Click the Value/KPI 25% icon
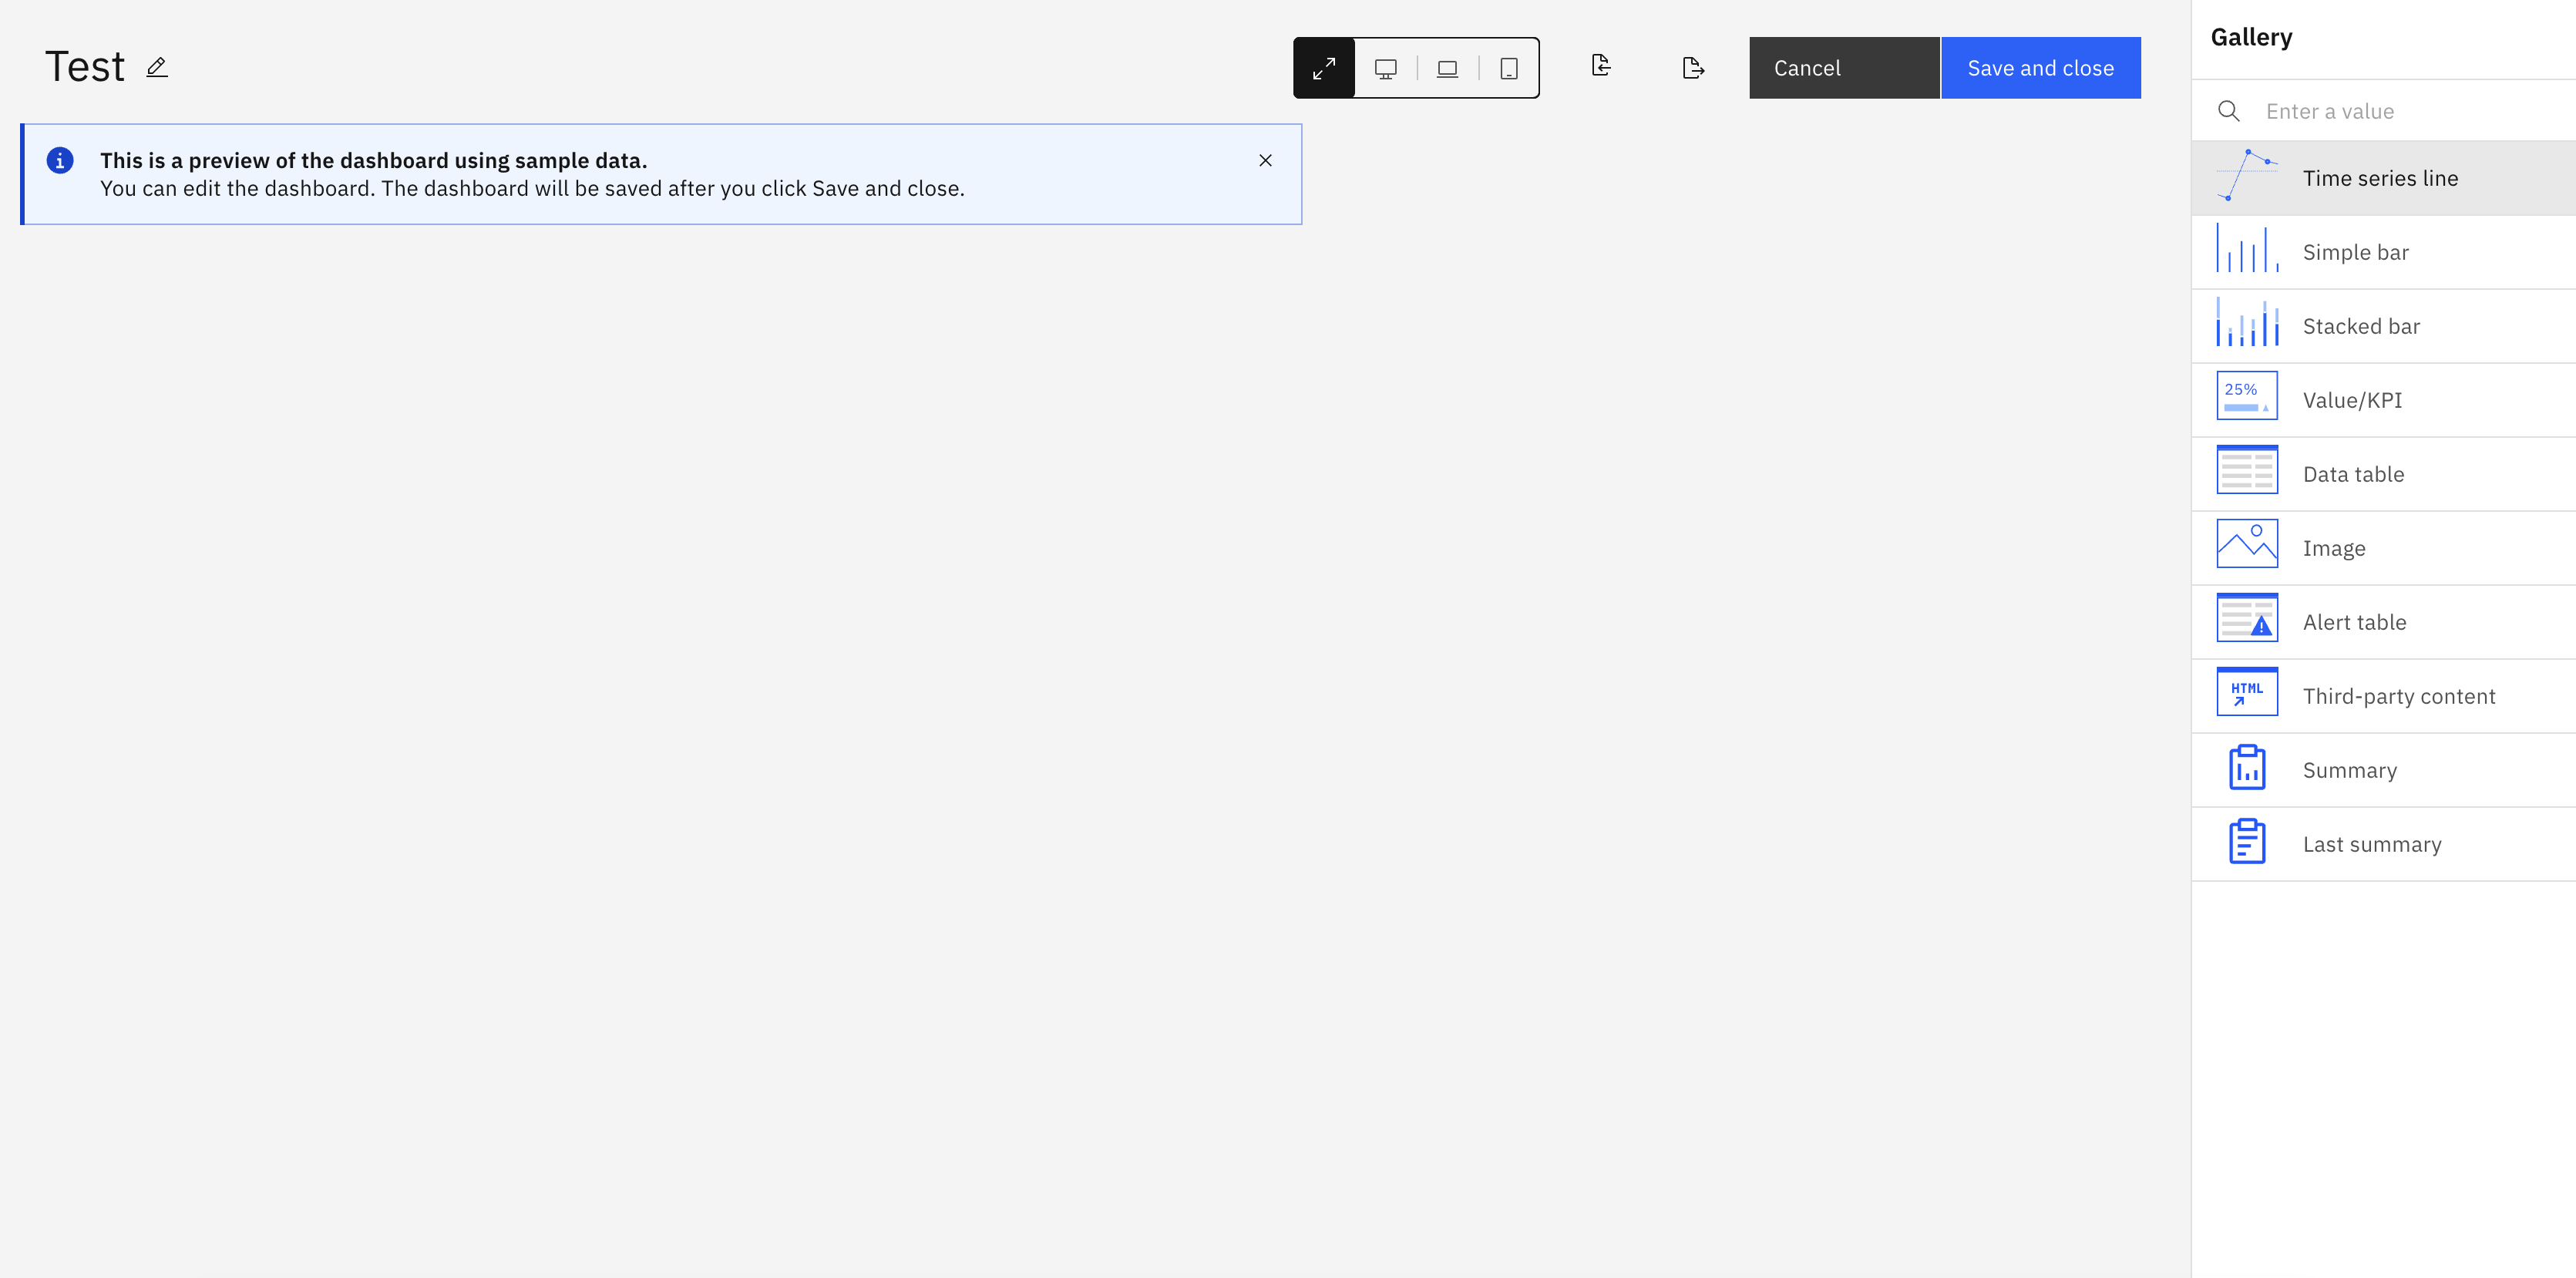The height and width of the screenshot is (1278, 2576). 2247,396
